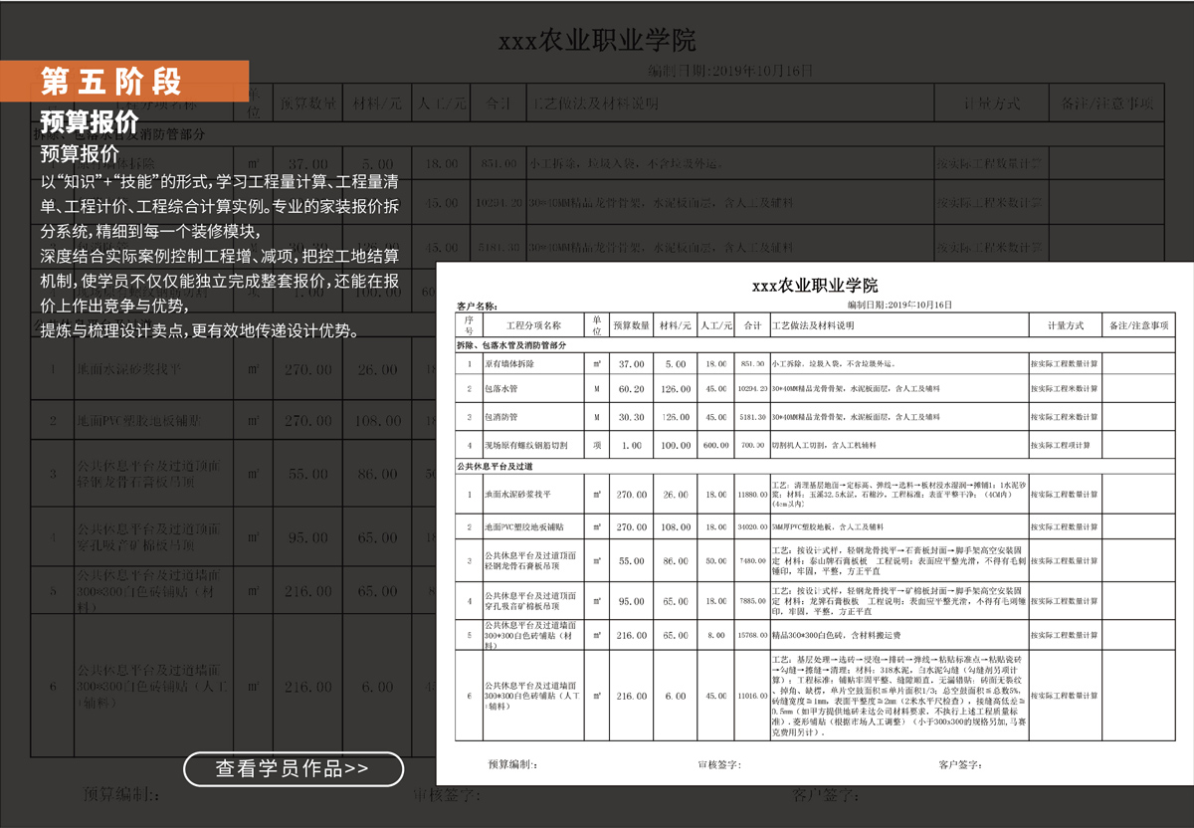Click section row 公共休息平台及过道
Screen dimensions: 1194x828
pos(815,465)
